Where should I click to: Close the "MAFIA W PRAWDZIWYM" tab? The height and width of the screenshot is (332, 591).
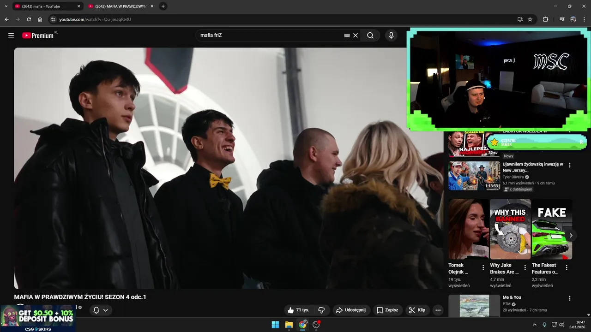coord(152,6)
